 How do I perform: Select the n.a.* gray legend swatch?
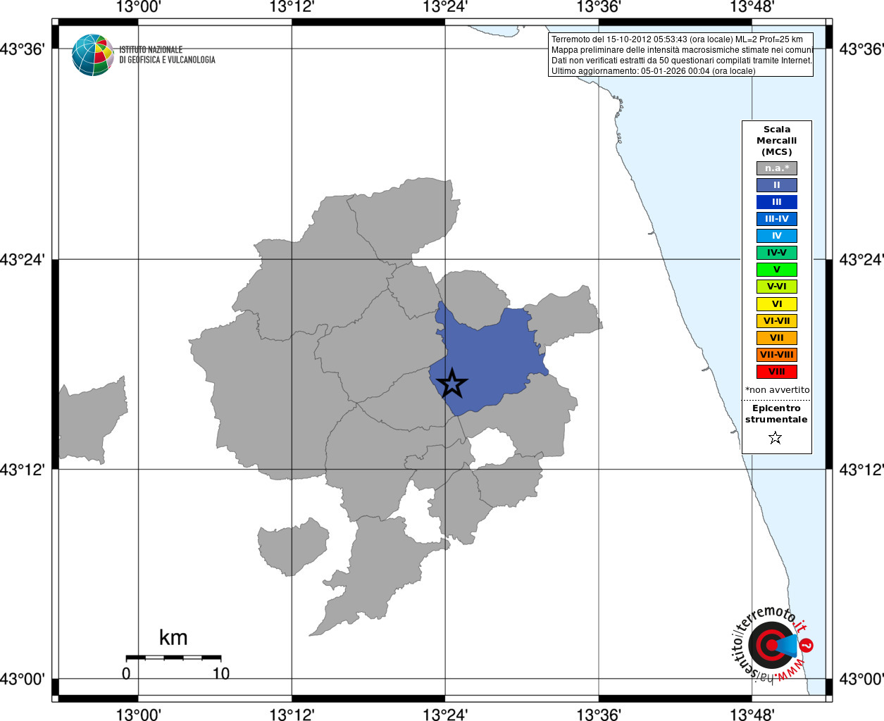[777, 168]
